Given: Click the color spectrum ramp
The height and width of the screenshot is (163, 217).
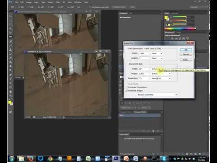Looking at the screenshot, I should click(x=180, y=29).
